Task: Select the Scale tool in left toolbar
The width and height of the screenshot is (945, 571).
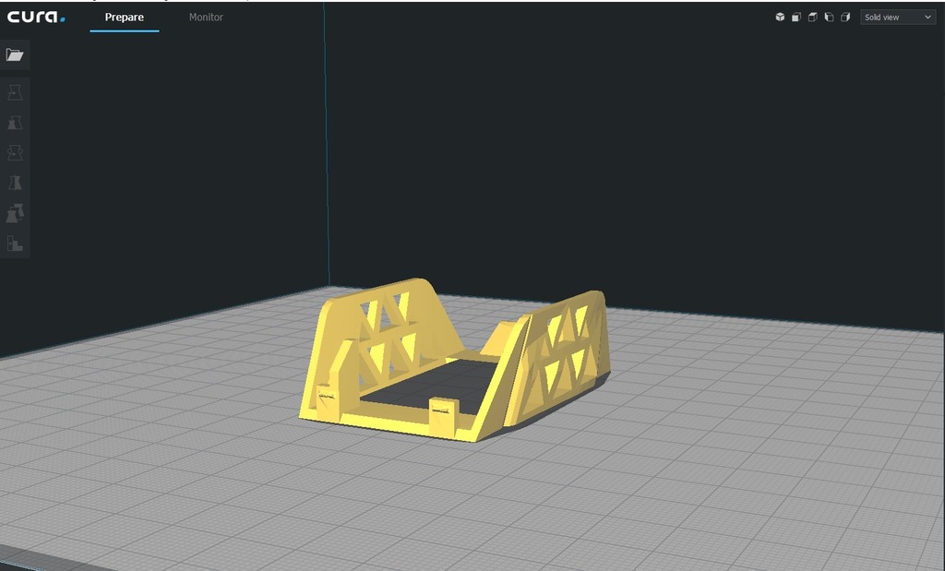Action: (15, 123)
